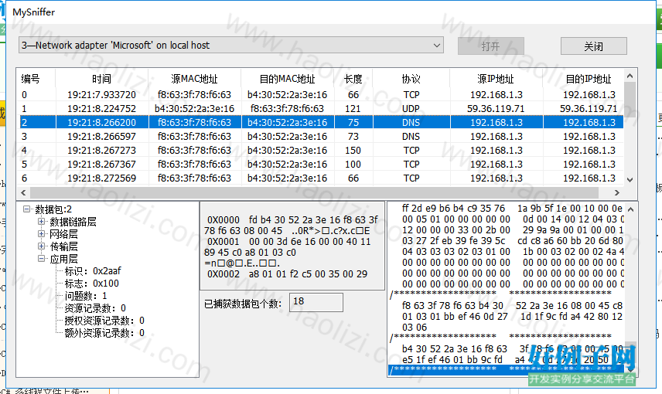The height and width of the screenshot is (394, 662).
Task: Click the 0X0002 hex dump line
Action: click(x=287, y=273)
